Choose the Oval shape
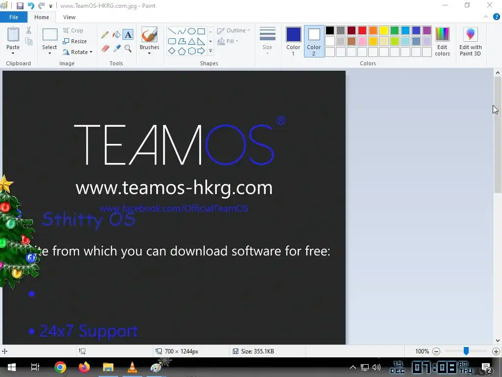 [192, 31]
